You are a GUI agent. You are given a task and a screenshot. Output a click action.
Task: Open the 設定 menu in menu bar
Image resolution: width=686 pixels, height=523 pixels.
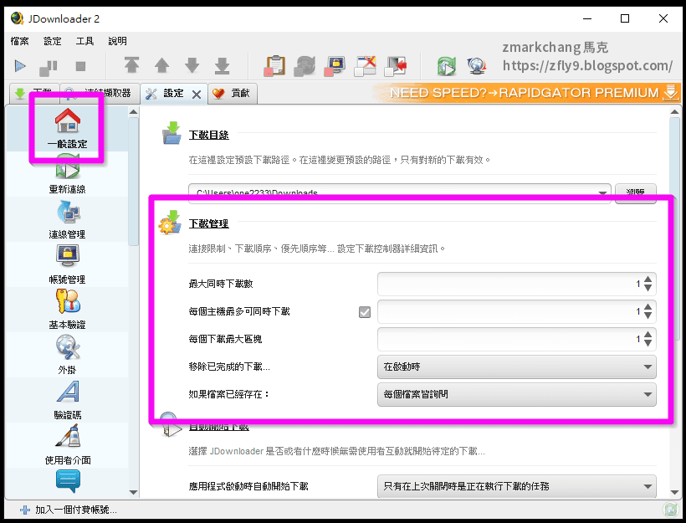coord(53,41)
